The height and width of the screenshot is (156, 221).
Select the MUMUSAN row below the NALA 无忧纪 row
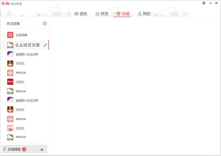point(25,91)
